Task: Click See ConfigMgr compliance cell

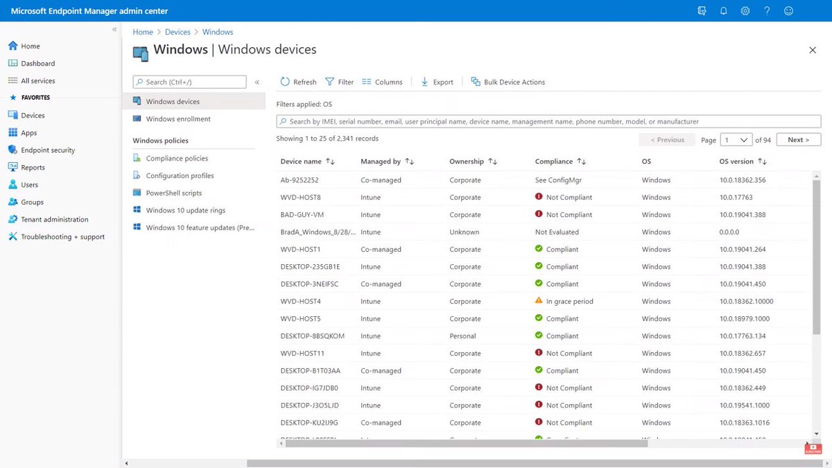Action: [558, 180]
